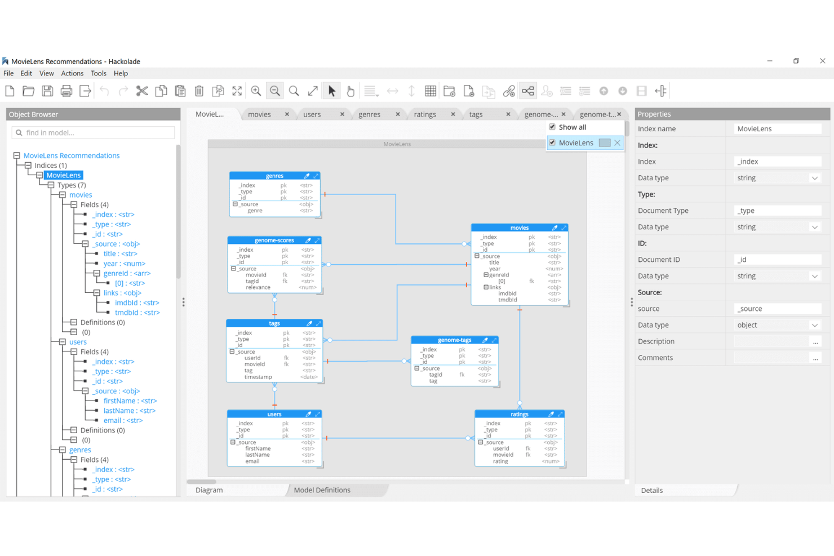
Task: Open the Tools menu
Action: (x=99, y=73)
